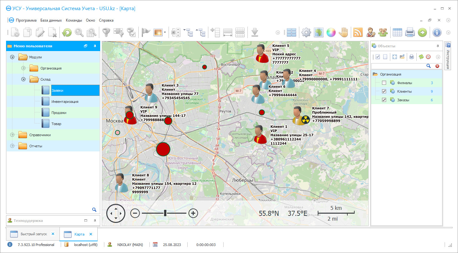Click the orange RSS feed icon

(x=358, y=32)
